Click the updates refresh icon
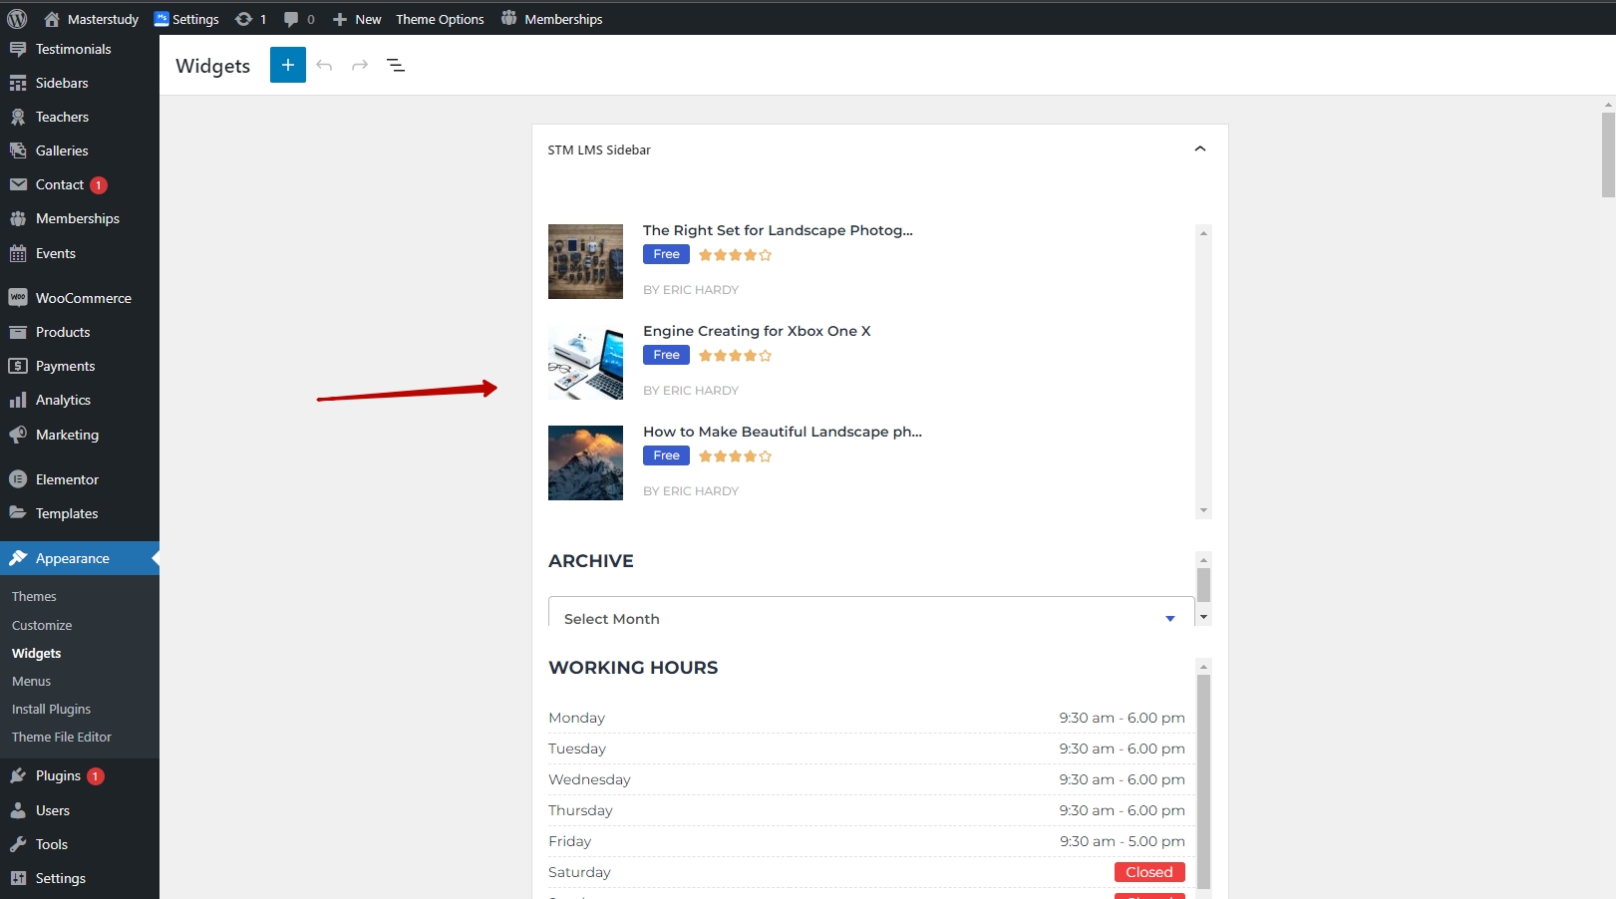Screen dimensions: 1616x899 tap(243, 19)
